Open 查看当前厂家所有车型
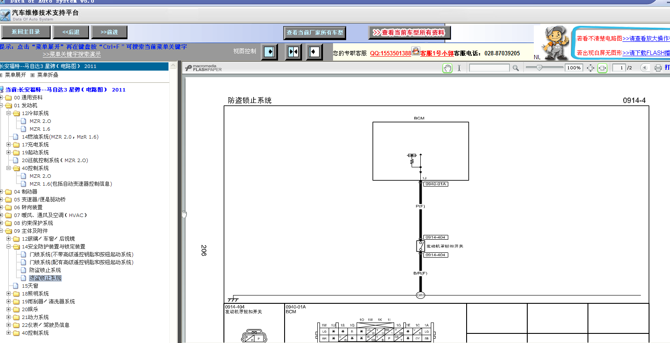Image resolution: width=670 pixels, height=343 pixels. pos(315,33)
